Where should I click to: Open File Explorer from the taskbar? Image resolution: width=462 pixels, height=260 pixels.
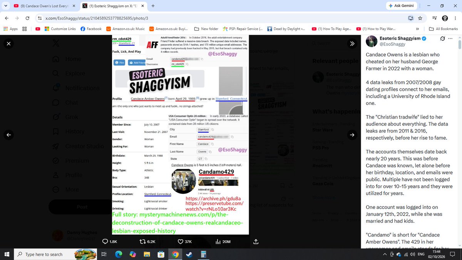[x=147, y=254]
